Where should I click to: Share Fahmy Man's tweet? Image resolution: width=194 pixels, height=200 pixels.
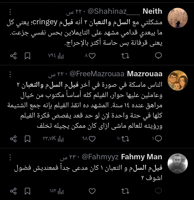[13, 191]
